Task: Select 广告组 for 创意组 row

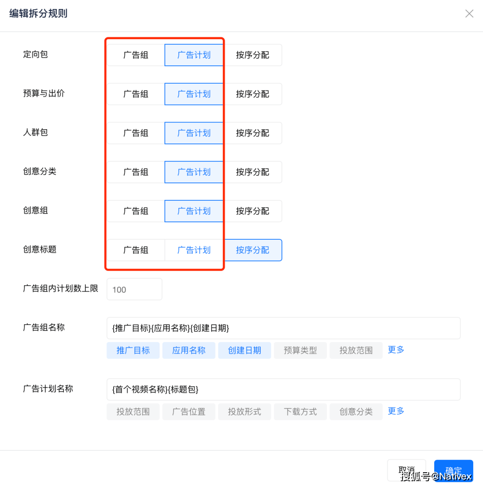Action: coord(136,211)
